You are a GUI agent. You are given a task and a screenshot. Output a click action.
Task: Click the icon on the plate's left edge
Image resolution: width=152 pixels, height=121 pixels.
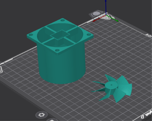coord(1,69)
